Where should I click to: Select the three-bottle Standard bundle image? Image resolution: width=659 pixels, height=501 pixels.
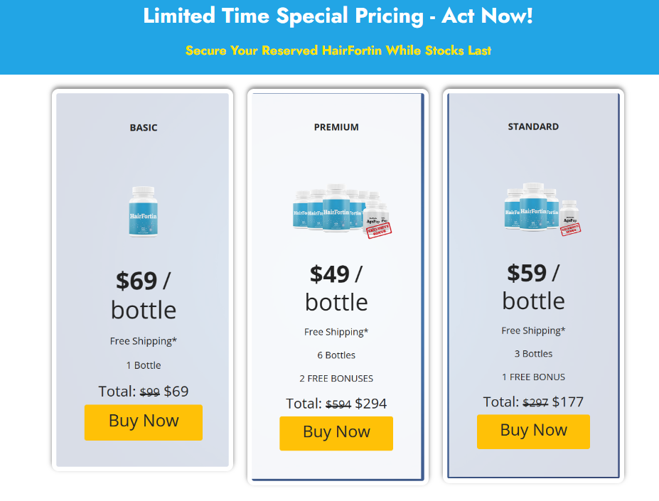(542, 209)
